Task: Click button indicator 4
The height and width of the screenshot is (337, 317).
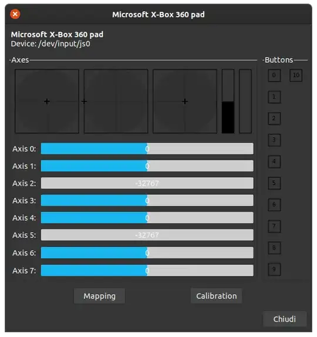Action: click(274, 161)
